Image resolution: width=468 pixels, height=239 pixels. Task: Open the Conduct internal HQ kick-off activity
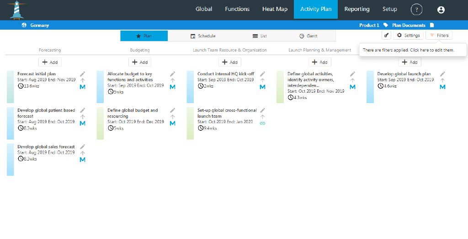coord(225,74)
